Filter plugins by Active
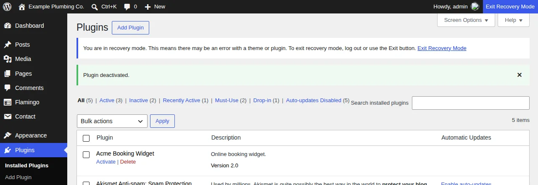This screenshot has height=185, width=538. pyautogui.click(x=107, y=100)
